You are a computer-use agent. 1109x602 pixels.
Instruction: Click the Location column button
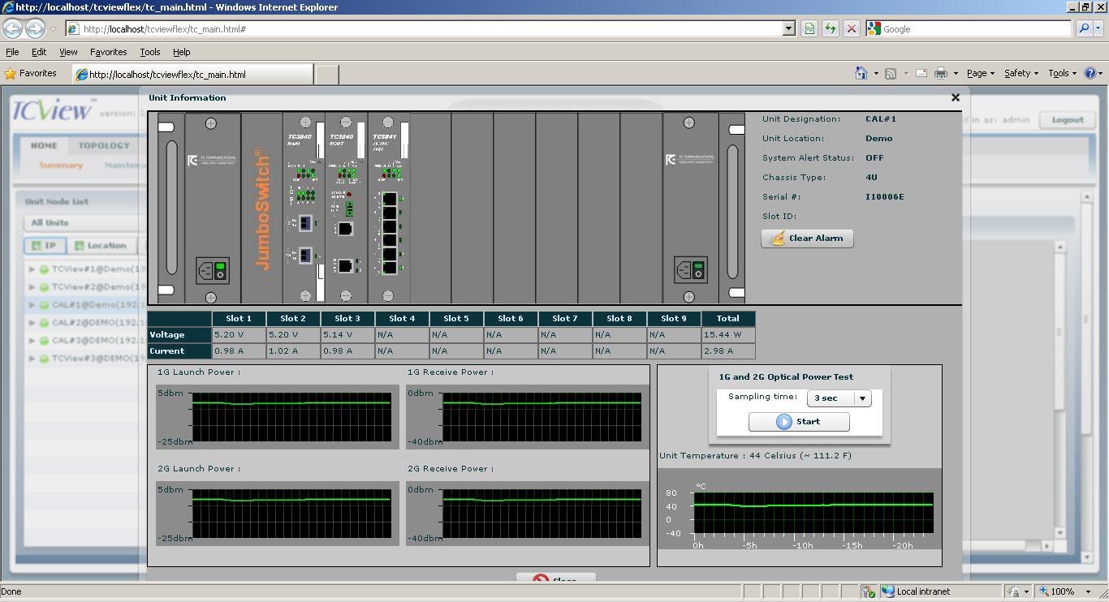pyautogui.click(x=101, y=246)
